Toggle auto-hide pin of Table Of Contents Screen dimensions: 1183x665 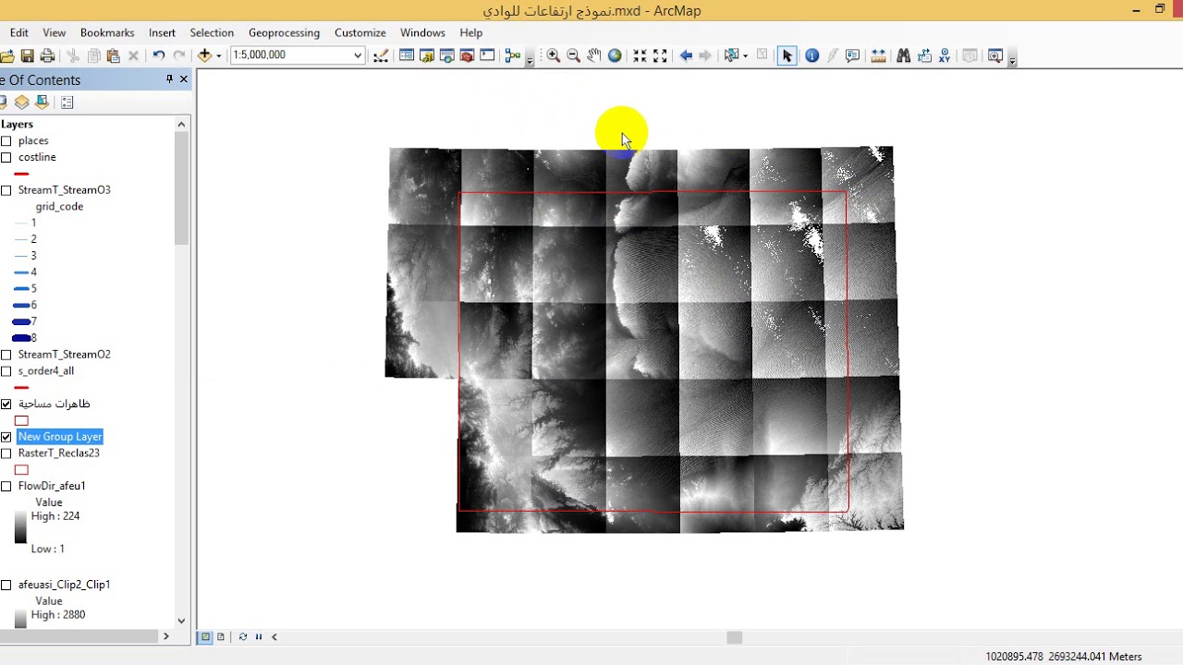coord(169,79)
